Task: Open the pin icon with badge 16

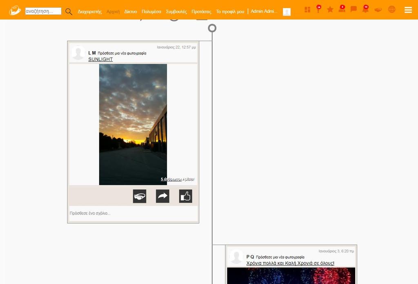Action: 318,9
